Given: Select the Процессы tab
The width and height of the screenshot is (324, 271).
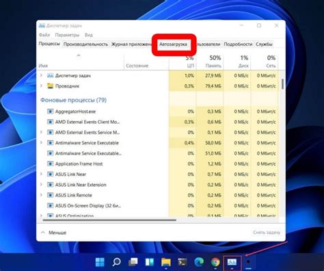Looking at the screenshot, I should [49, 44].
